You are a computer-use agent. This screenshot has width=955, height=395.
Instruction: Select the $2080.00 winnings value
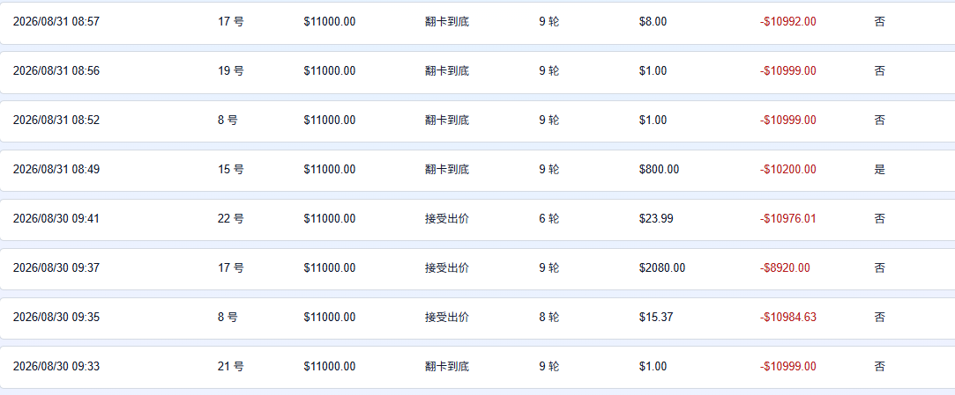tap(662, 268)
